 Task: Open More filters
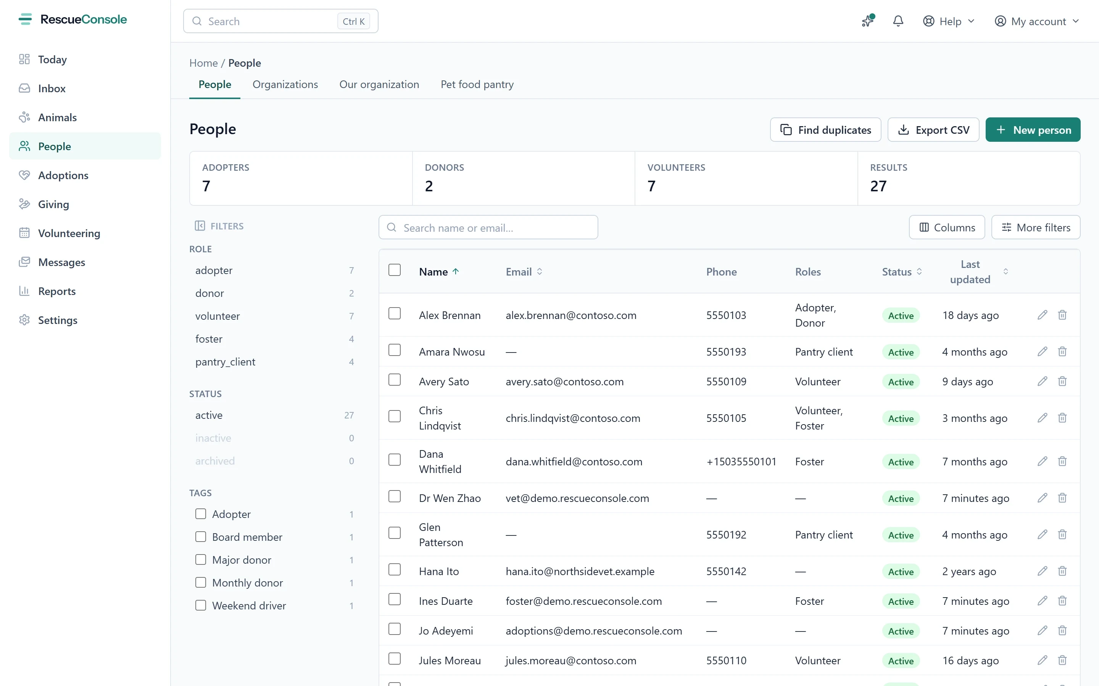[1036, 227]
